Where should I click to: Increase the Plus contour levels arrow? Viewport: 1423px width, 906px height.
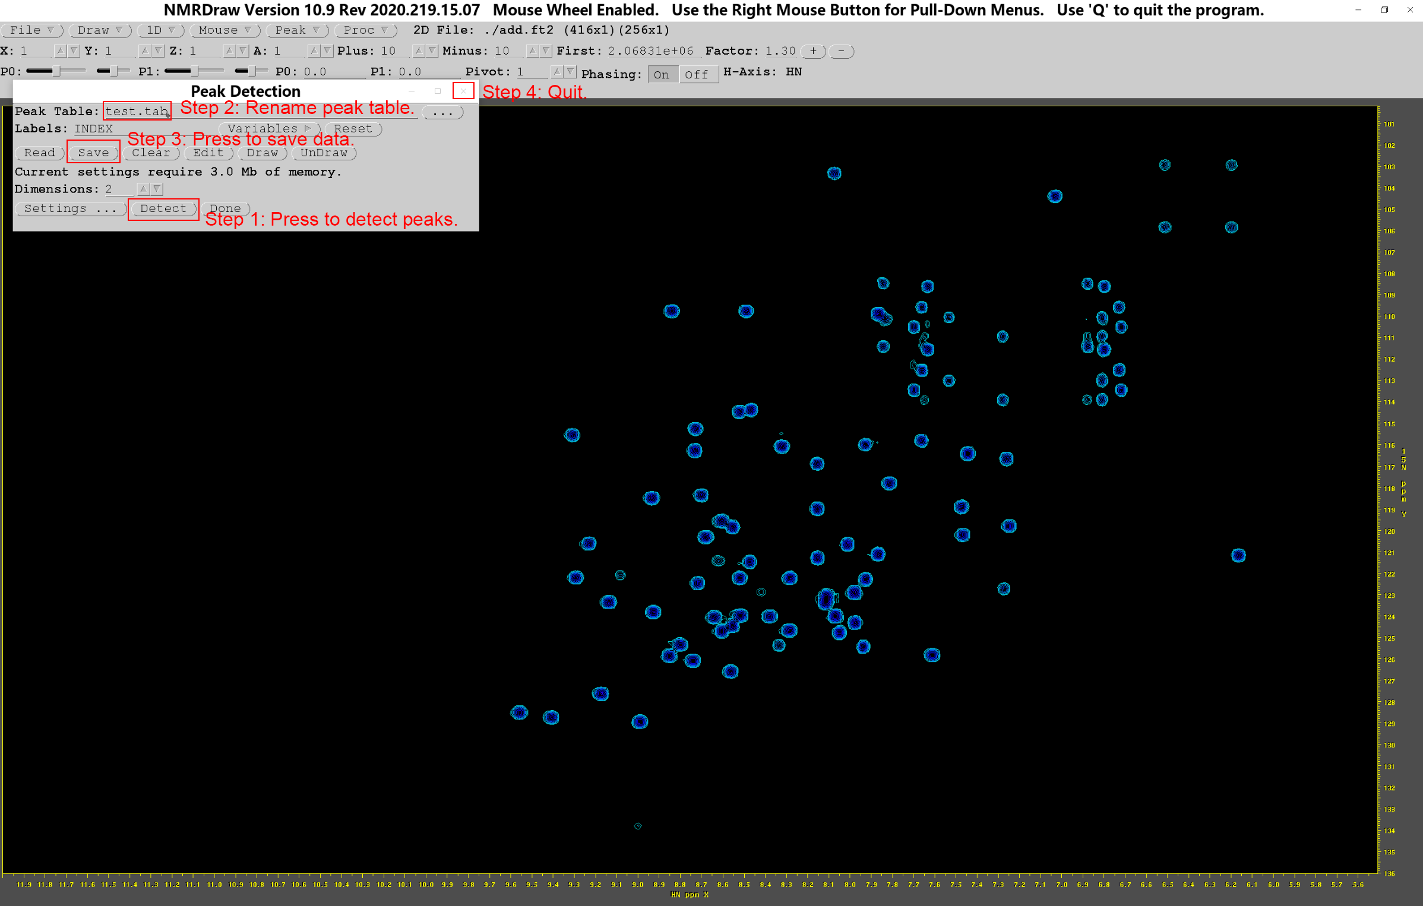point(419,51)
